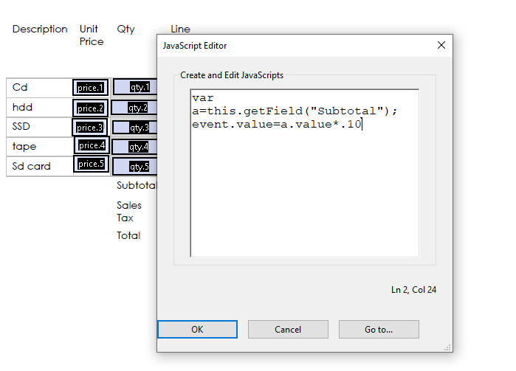This screenshot has height=371, width=516.
Task: Open the Go to... line dialog
Action: (379, 329)
